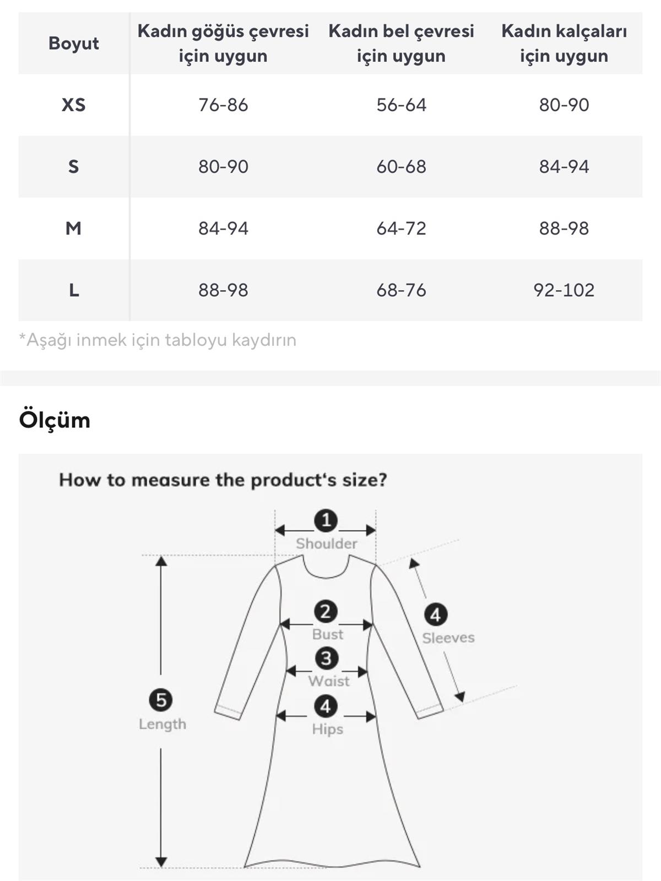Click the number 3 Waist marker
The width and height of the screenshot is (661, 881).
[x=326, y=658]
